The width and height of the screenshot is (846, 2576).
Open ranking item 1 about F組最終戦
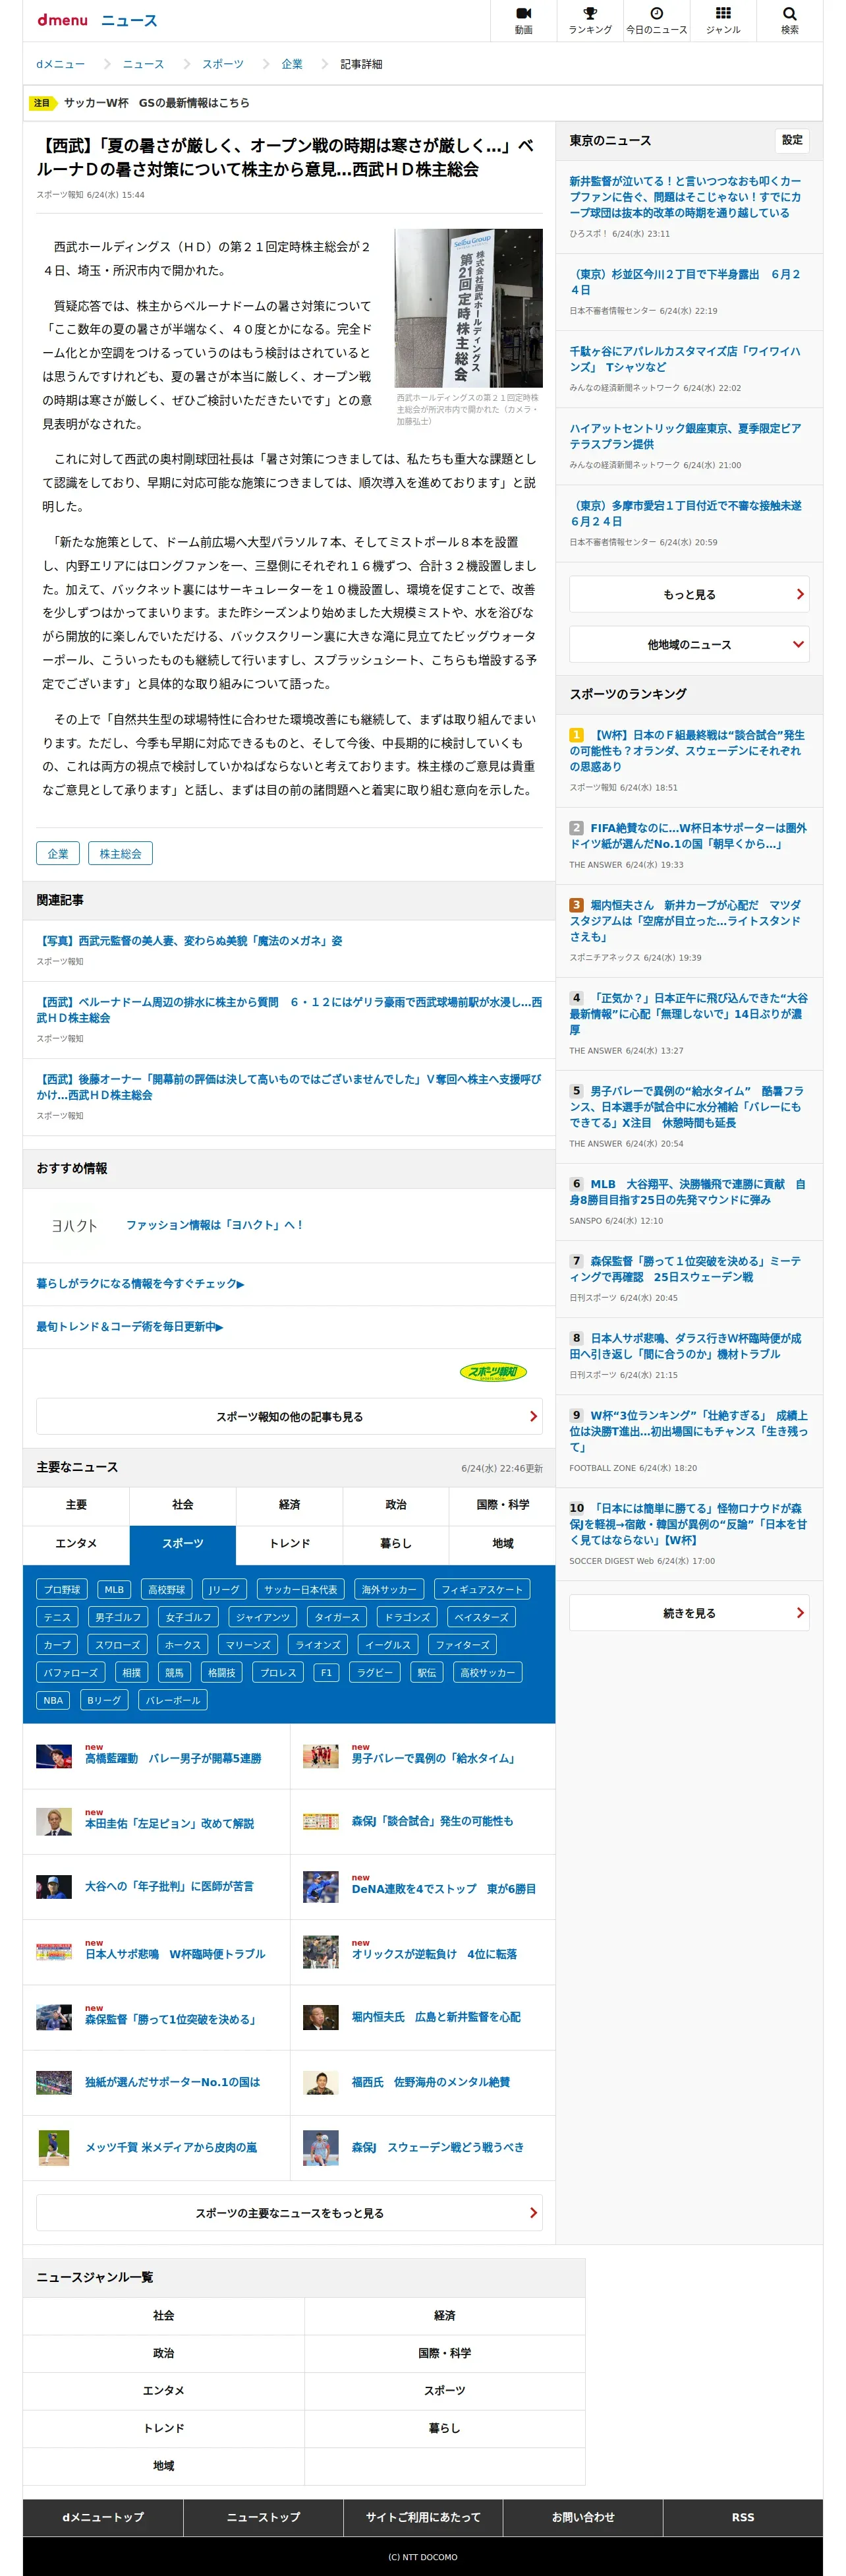tap(689, 751)
